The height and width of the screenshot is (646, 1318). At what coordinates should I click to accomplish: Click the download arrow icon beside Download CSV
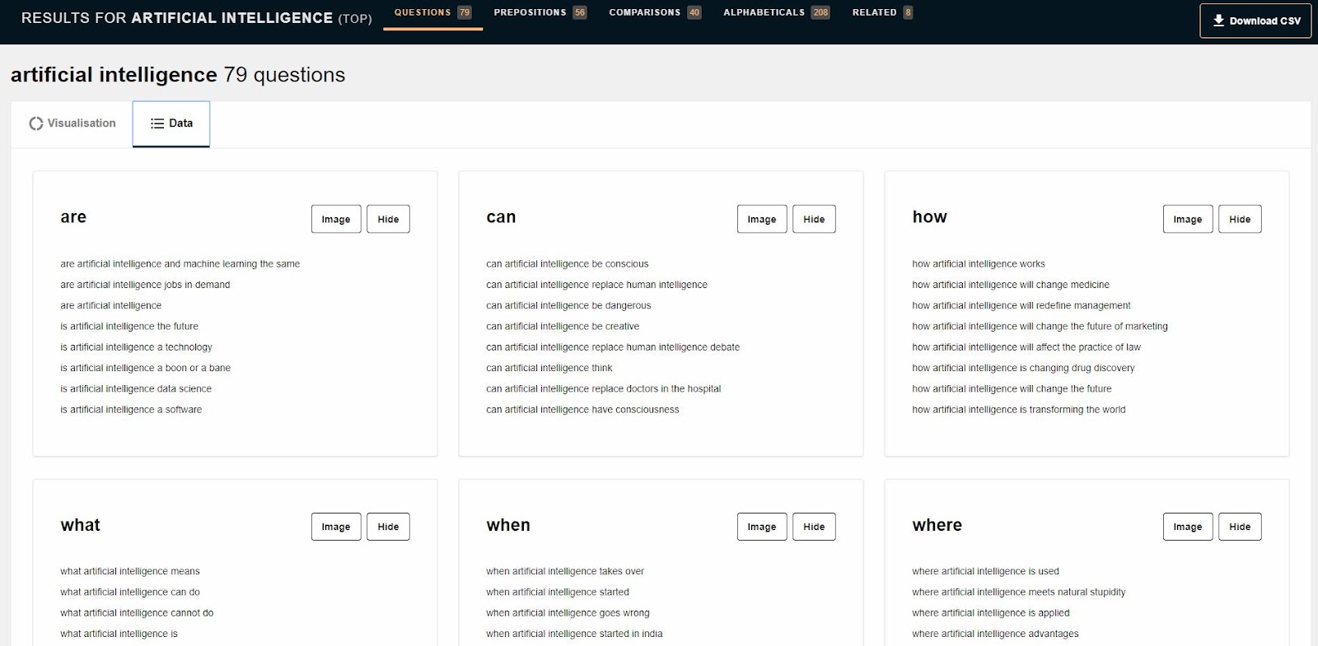tap(1218, 21)
